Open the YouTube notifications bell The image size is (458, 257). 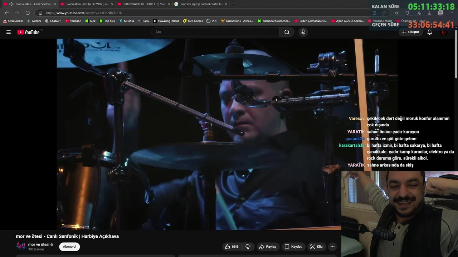click(x=429, y=32)
